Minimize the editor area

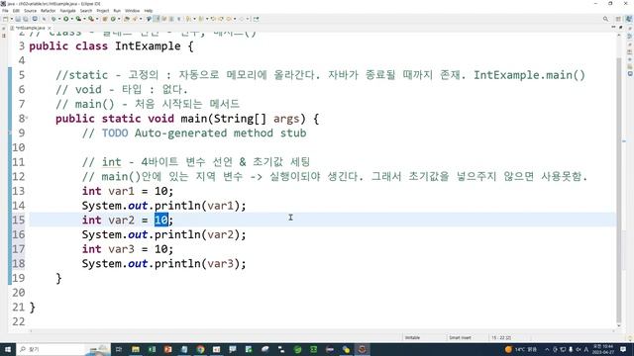pyautogui.click(x=614, y=27)
